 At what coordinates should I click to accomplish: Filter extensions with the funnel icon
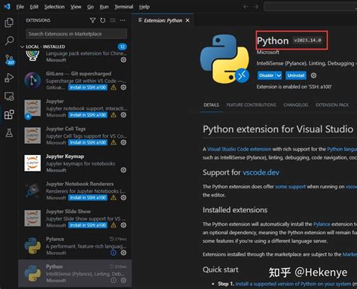tap(93, 20)
